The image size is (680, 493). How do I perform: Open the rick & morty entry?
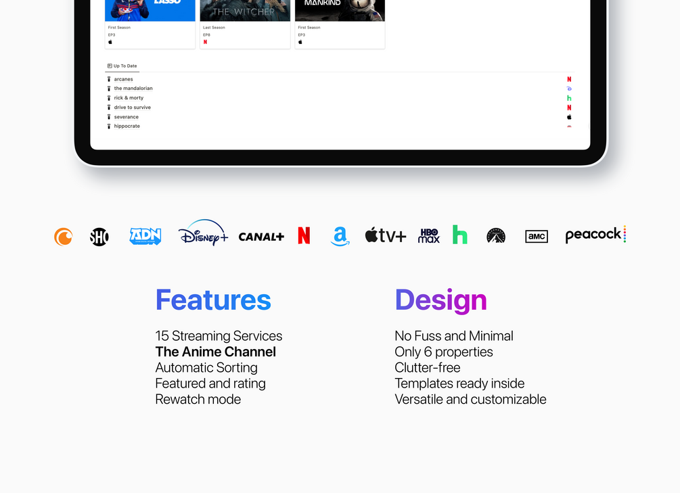[x=129, y=98]
